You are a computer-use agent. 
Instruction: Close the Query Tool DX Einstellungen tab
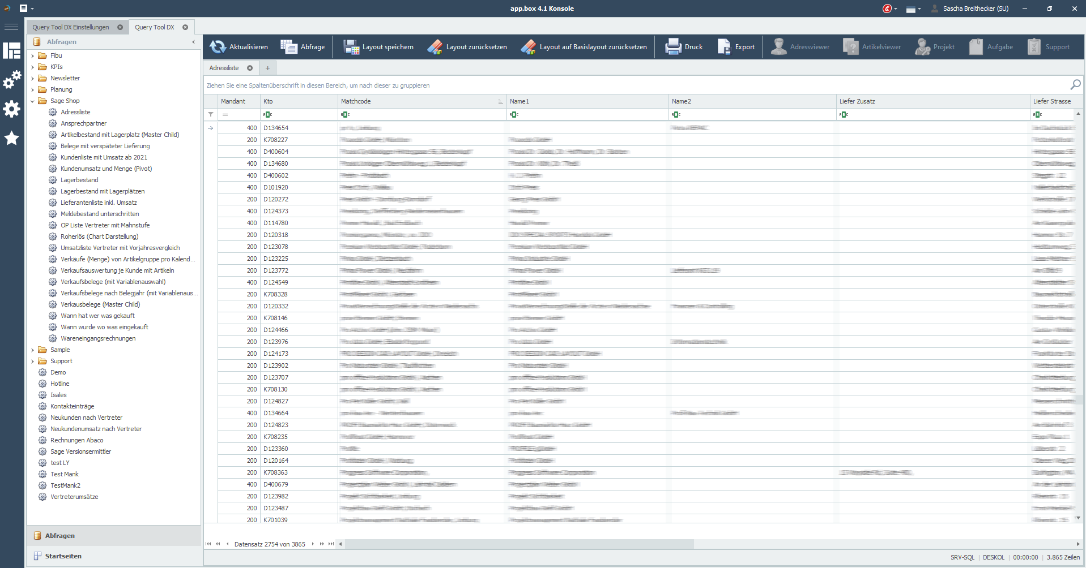[x=120, y=27]
